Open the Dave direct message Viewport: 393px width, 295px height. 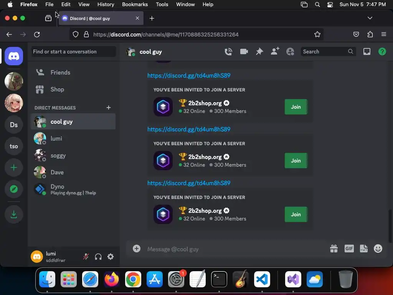point(73,172)
